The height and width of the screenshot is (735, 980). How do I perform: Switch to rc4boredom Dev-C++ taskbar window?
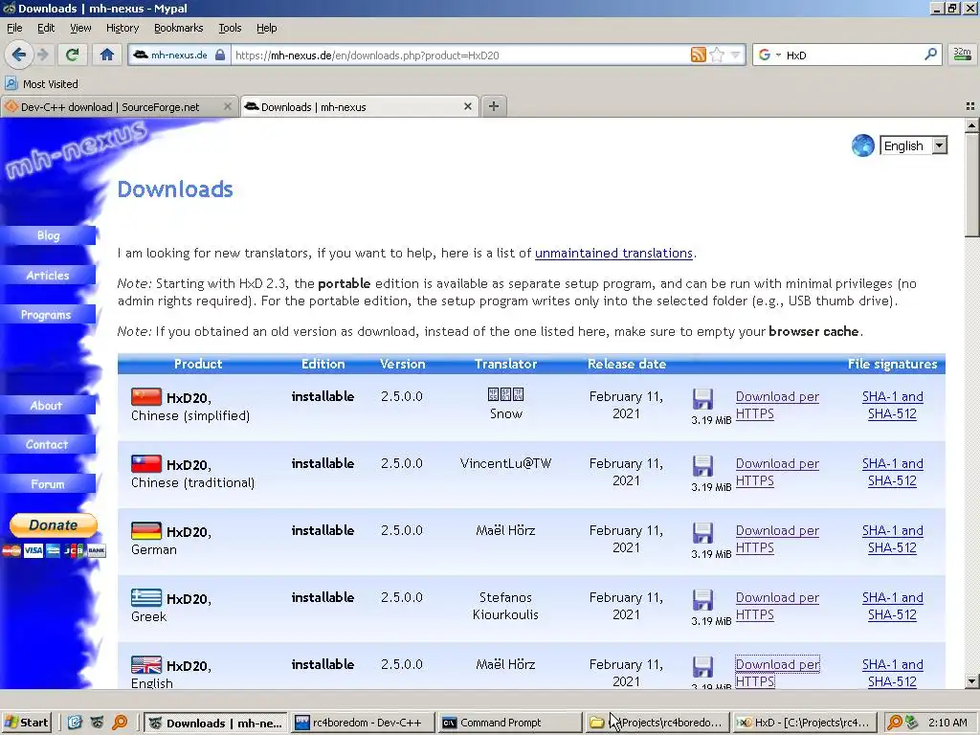click(363, 723)
